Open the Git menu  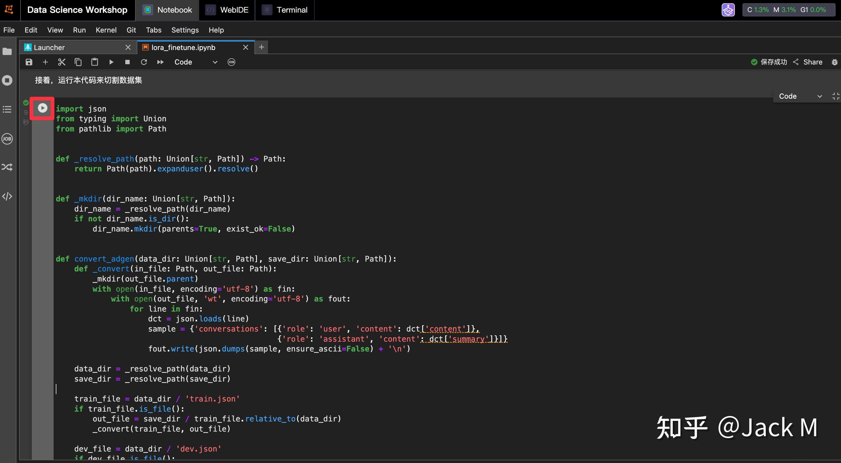coord(131,30)
